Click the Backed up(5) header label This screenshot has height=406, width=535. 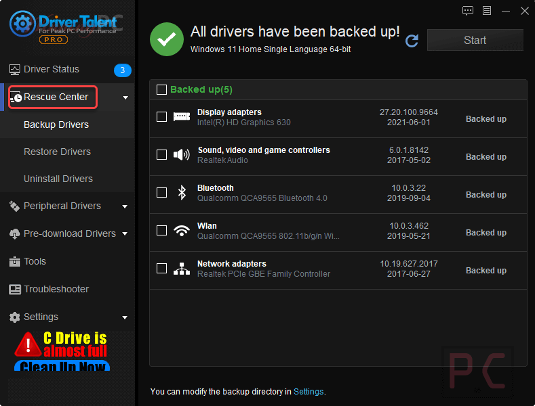pos(201,89)
